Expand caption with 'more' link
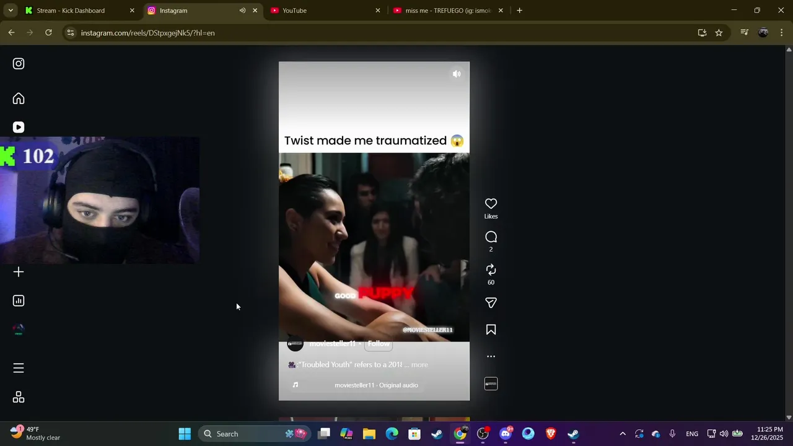Image resolution: width=793 pixels, height=446 pixels. pos(419,365)
